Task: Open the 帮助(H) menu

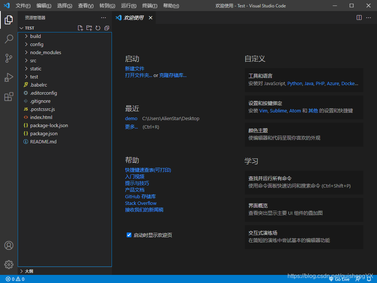Action: point(171,6)
